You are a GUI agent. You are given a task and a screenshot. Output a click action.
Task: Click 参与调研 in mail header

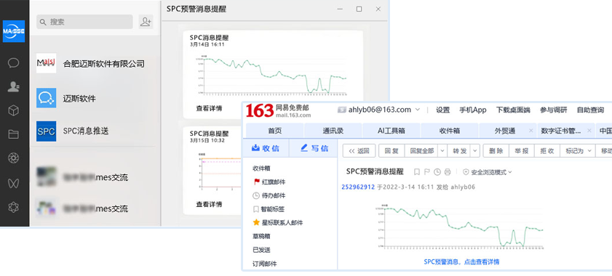tap(553, 110)
